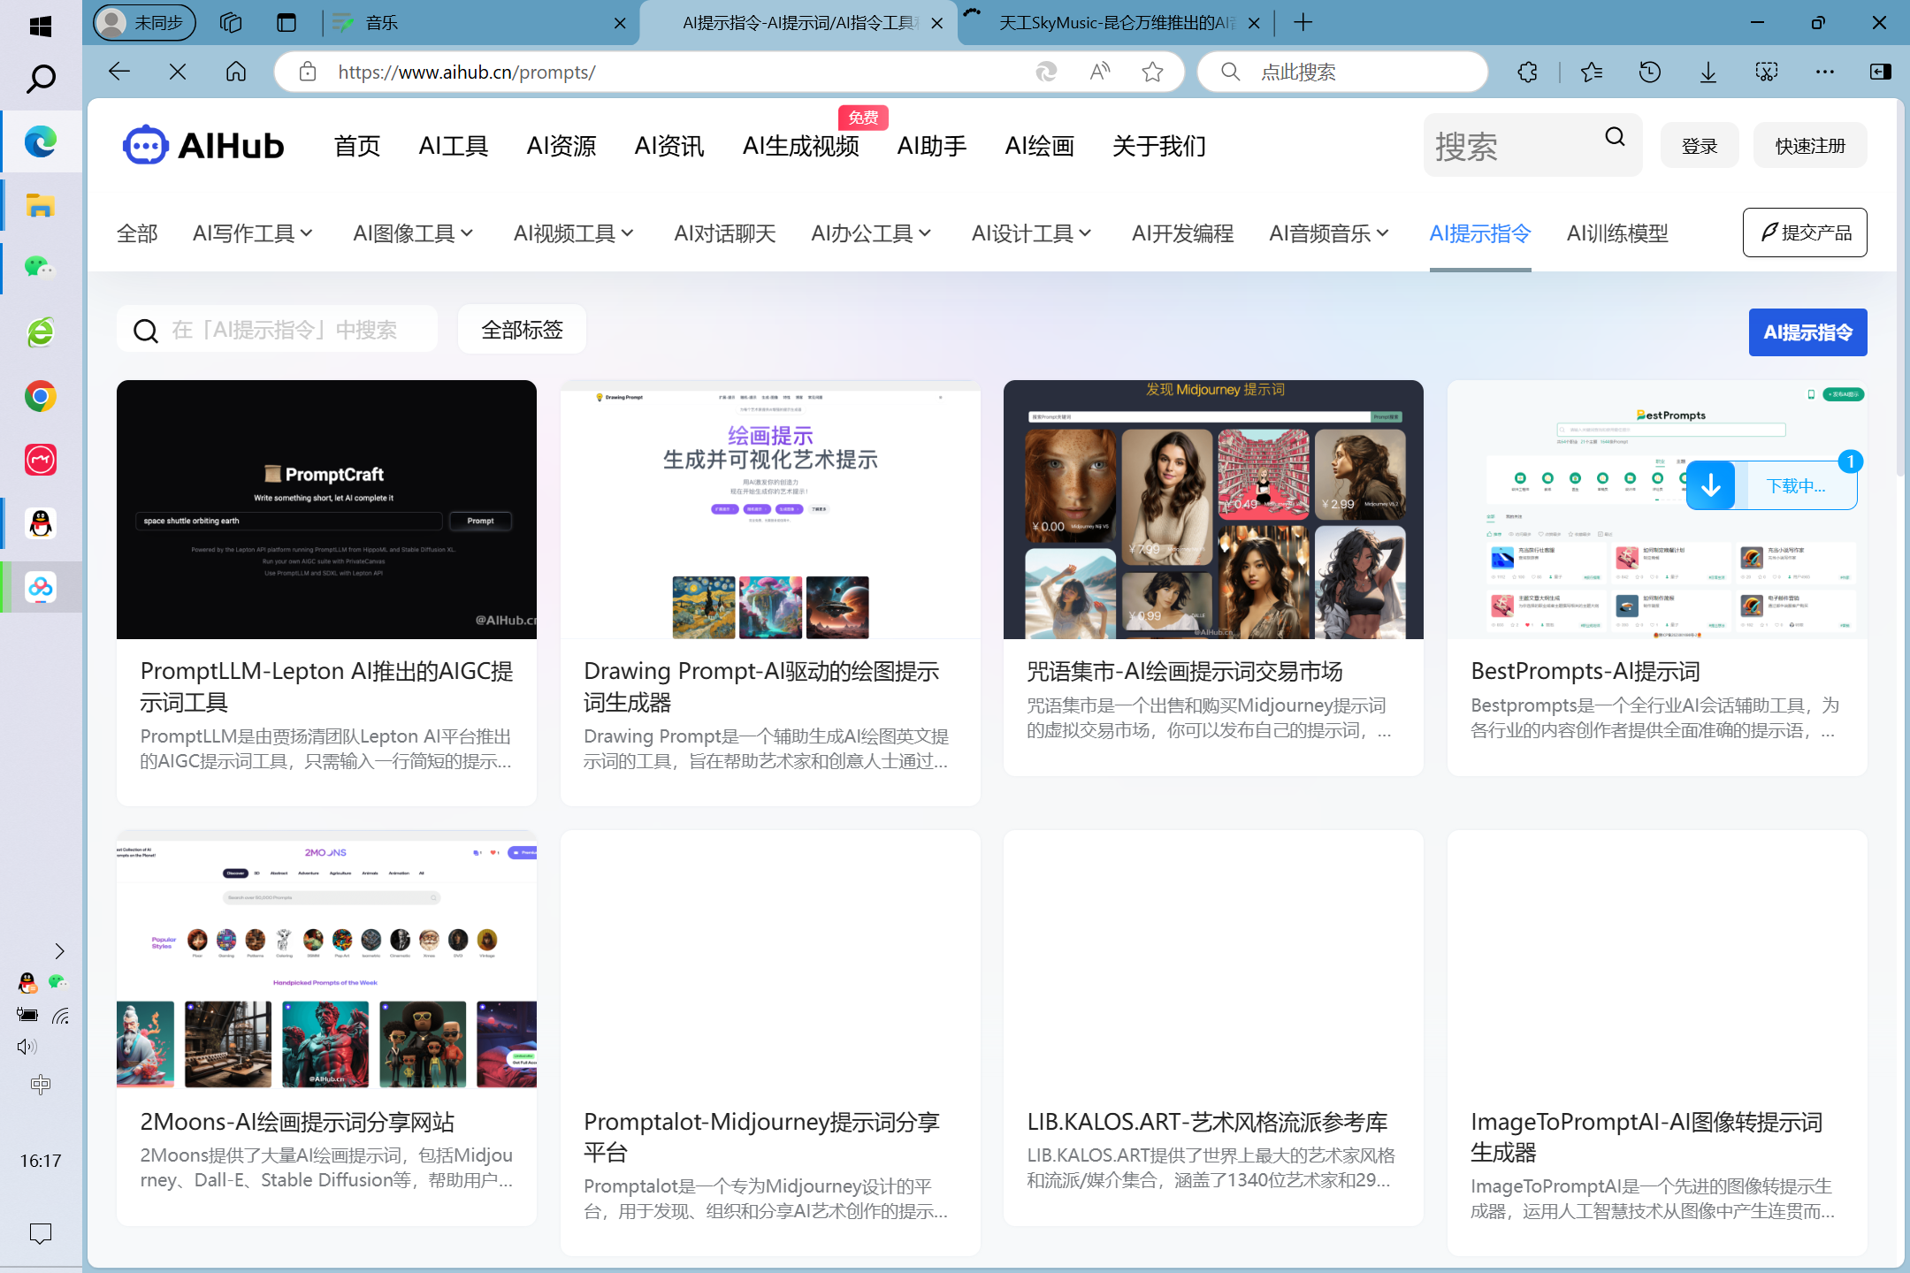Open tab actions menu icon
This screenshot has width=1910, height=1273.
[286, 23]
